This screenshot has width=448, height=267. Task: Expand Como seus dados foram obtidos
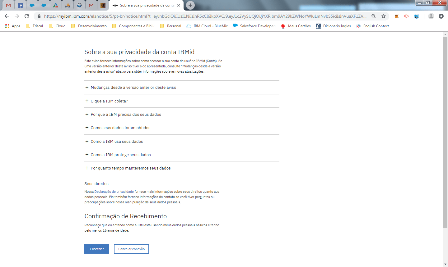pos(182,128)
